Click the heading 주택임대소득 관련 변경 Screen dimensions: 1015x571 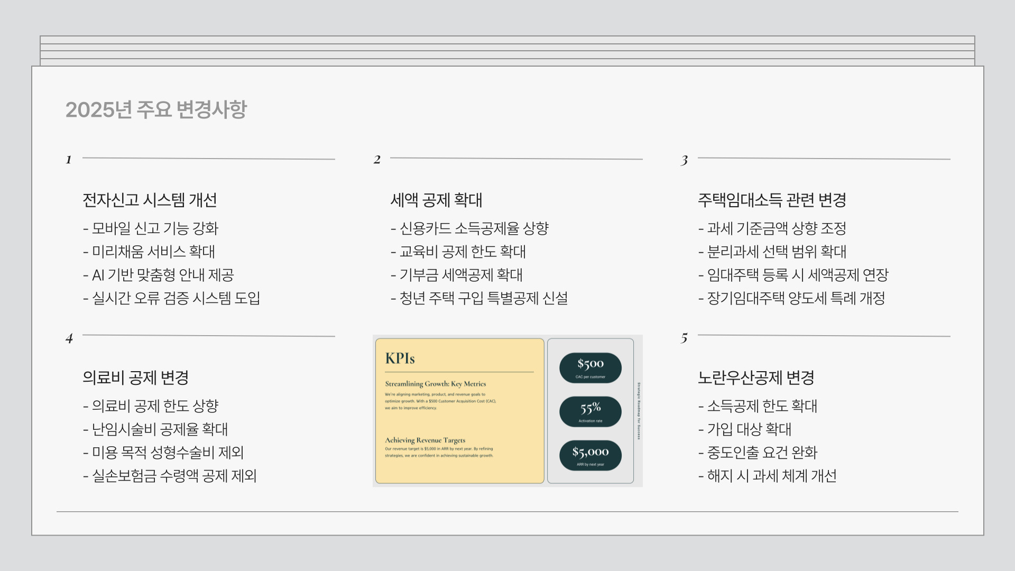772,200
